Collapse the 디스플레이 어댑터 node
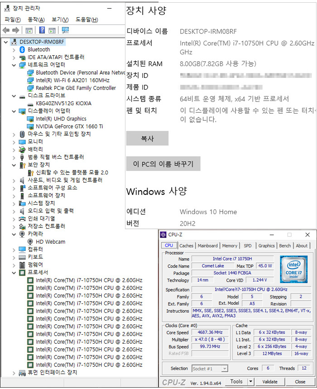 point(14,111)
